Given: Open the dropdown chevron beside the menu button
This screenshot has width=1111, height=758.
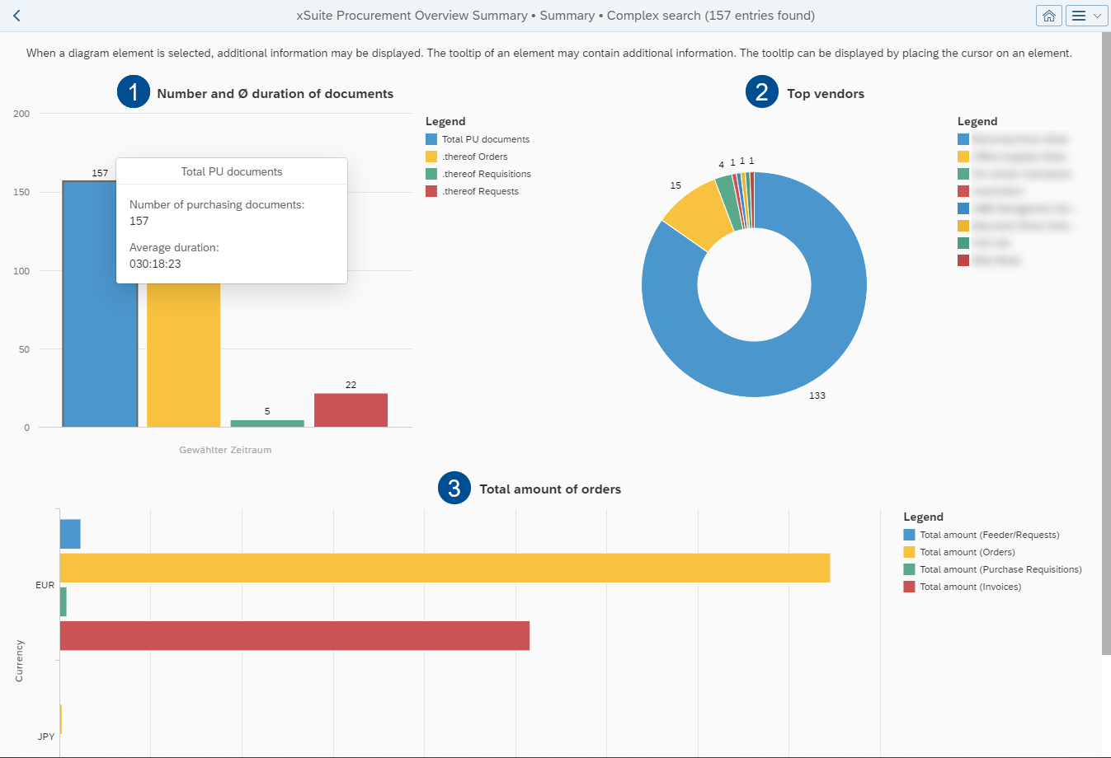Looking at the screenshot, I should pos(1096,15).
